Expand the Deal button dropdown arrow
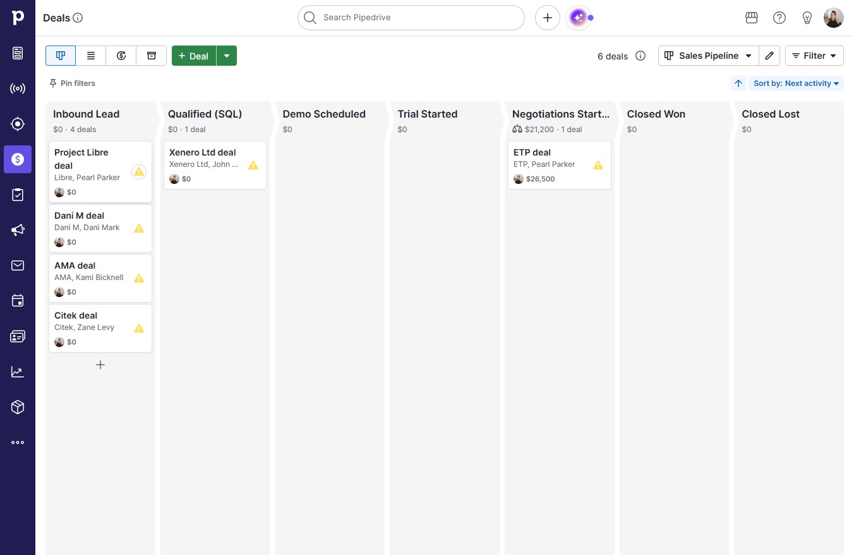This screenshot has height=555, width=854. (227, 56)
